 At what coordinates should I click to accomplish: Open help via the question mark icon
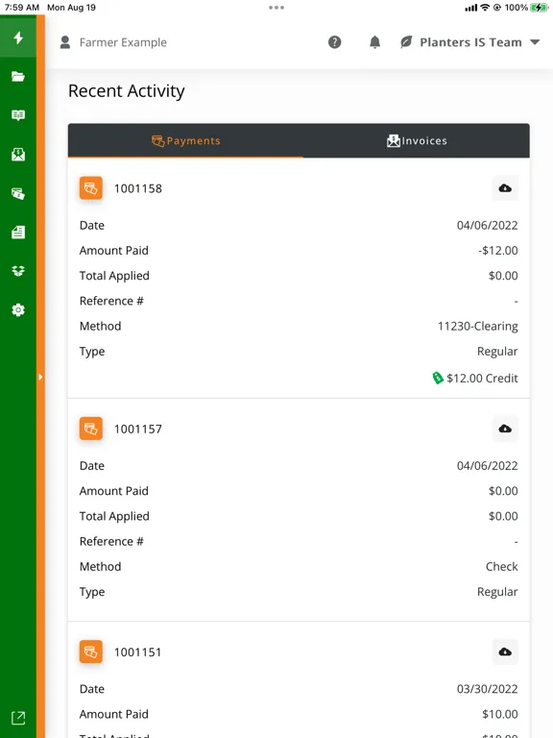coord(334,42)
